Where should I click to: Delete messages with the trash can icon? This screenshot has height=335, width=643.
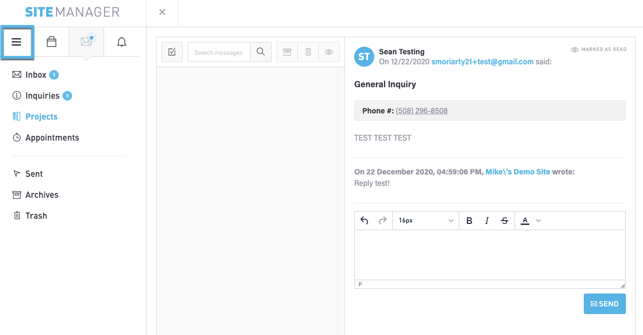click(x=308, y=52)
